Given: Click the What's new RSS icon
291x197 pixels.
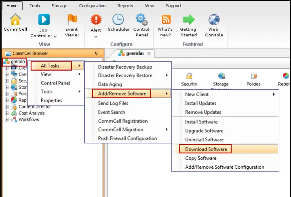Looking at the screenshot, I should (166, 19).
